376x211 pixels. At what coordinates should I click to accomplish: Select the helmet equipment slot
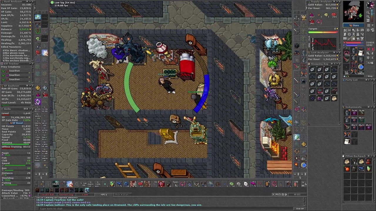tap(354, 50)
